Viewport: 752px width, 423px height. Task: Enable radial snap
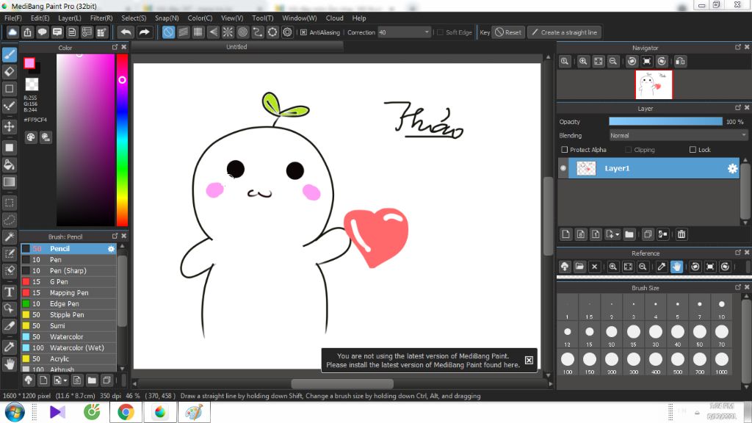pos(228,32)
